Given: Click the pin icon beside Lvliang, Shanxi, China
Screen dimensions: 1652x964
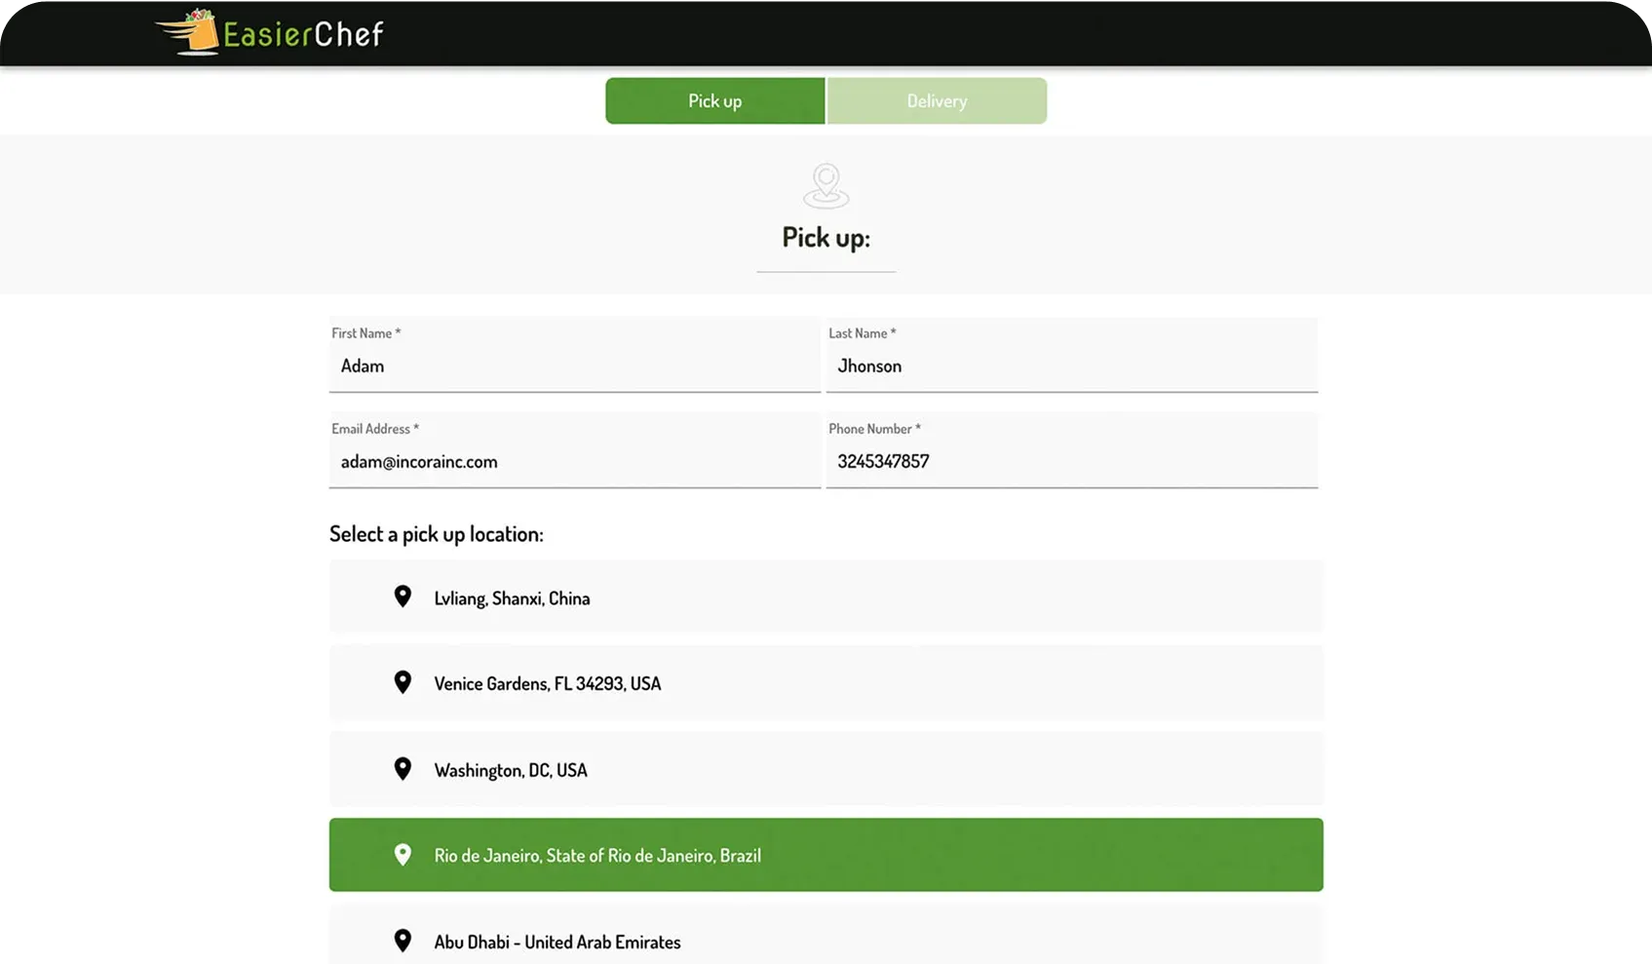Looking at the screenshot, I should (x=403, y=597).
